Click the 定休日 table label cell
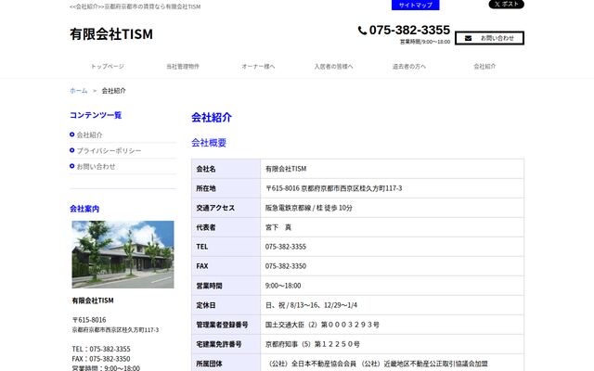 tap(226, 305)
